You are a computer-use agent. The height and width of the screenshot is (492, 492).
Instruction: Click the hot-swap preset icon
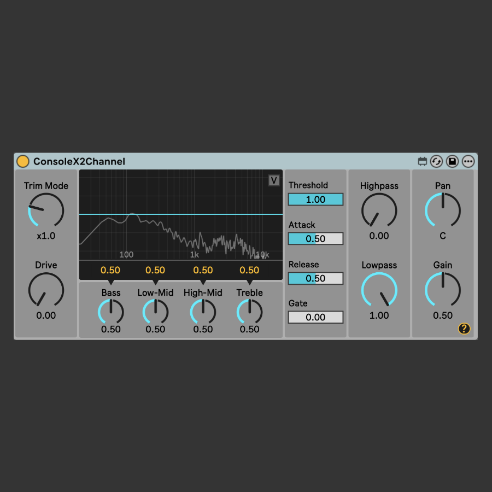[x=436, y=161]
